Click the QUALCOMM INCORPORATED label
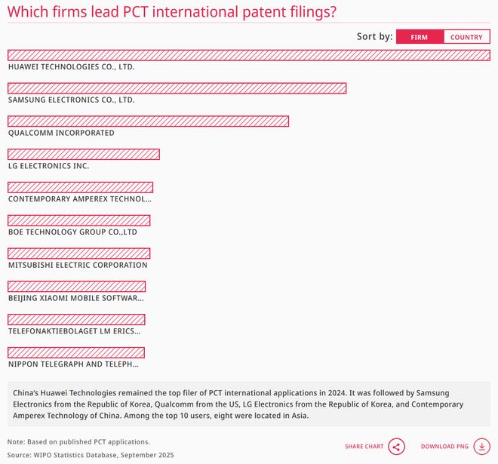The image size is (498, 464). (61, 133)
